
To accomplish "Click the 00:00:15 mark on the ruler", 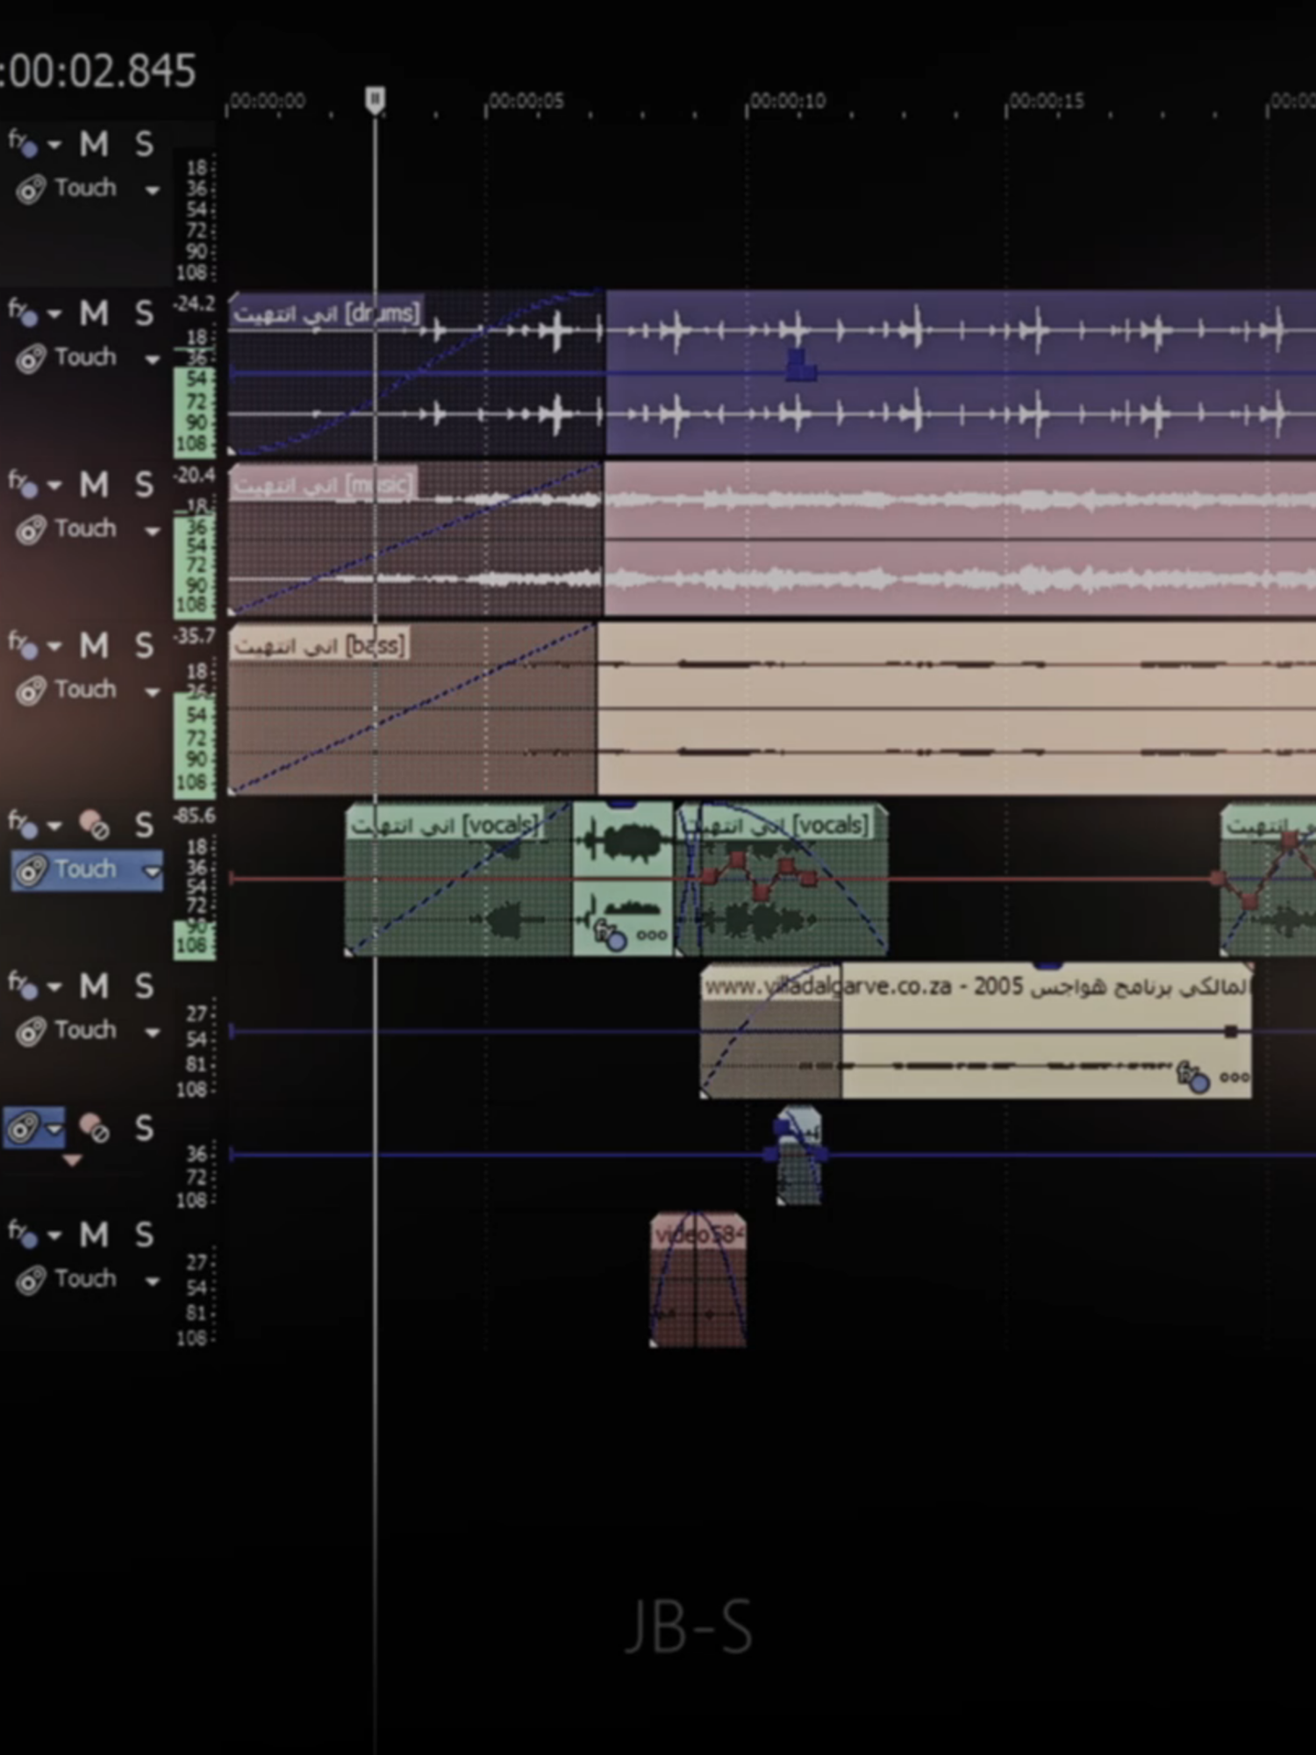I will pyautogui.click(x=1047, y=101).
